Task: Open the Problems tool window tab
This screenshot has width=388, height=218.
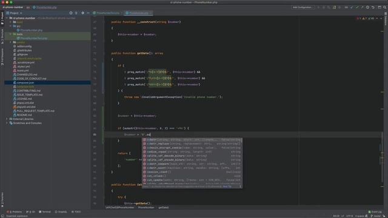Action: 15,212
